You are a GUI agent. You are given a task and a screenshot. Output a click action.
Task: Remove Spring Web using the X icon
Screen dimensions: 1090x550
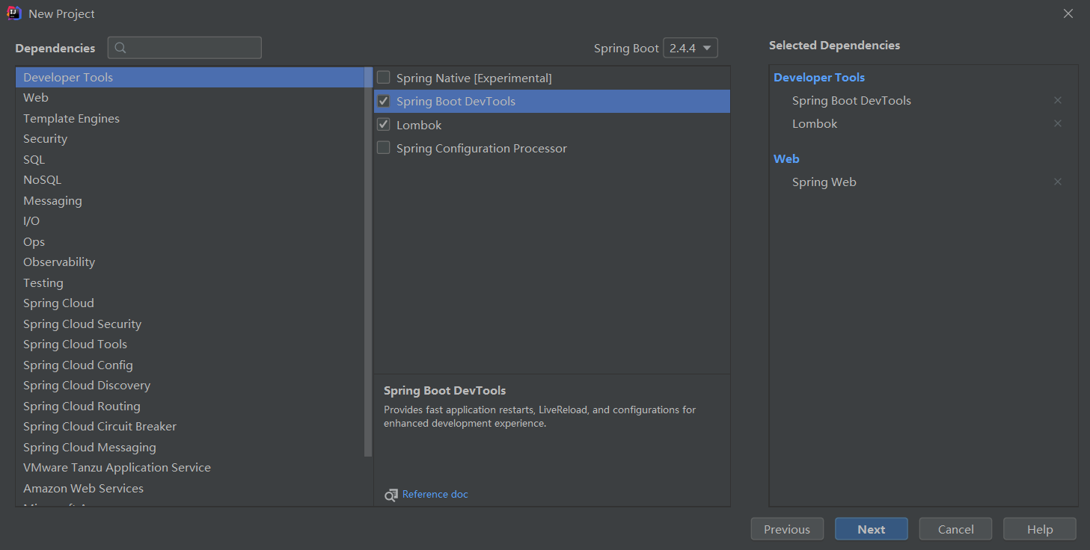[x=1058, y=182]
